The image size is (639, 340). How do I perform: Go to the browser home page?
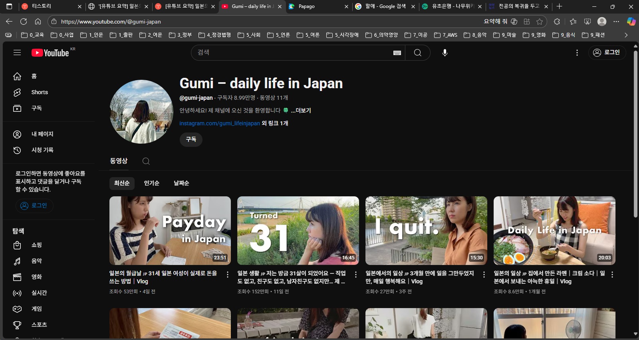click(38, 22)
